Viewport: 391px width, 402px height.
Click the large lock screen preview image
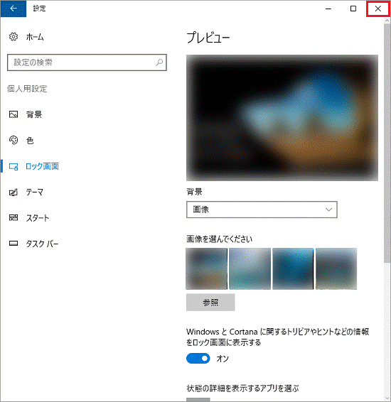(x=282, y=118)
